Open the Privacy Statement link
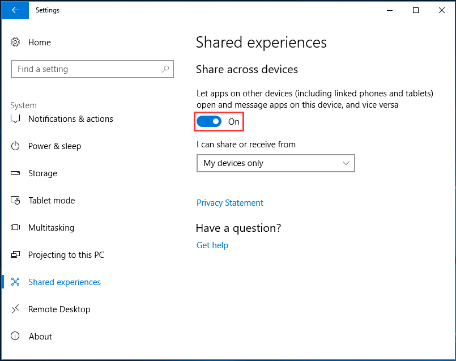456x361 pixels. (229, 202)
